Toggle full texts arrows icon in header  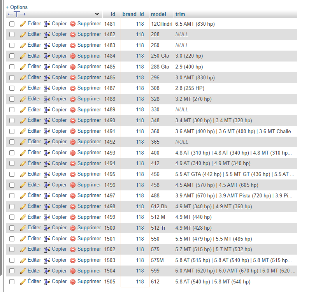click(17, 14)
